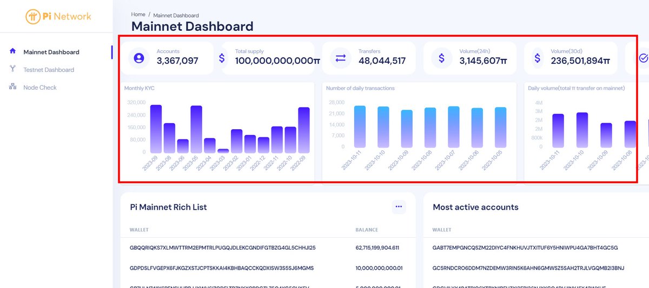Click the 2023-05 bar in Monthly KYC
Viewport: 649px width, 288px height.
(196, 129)
